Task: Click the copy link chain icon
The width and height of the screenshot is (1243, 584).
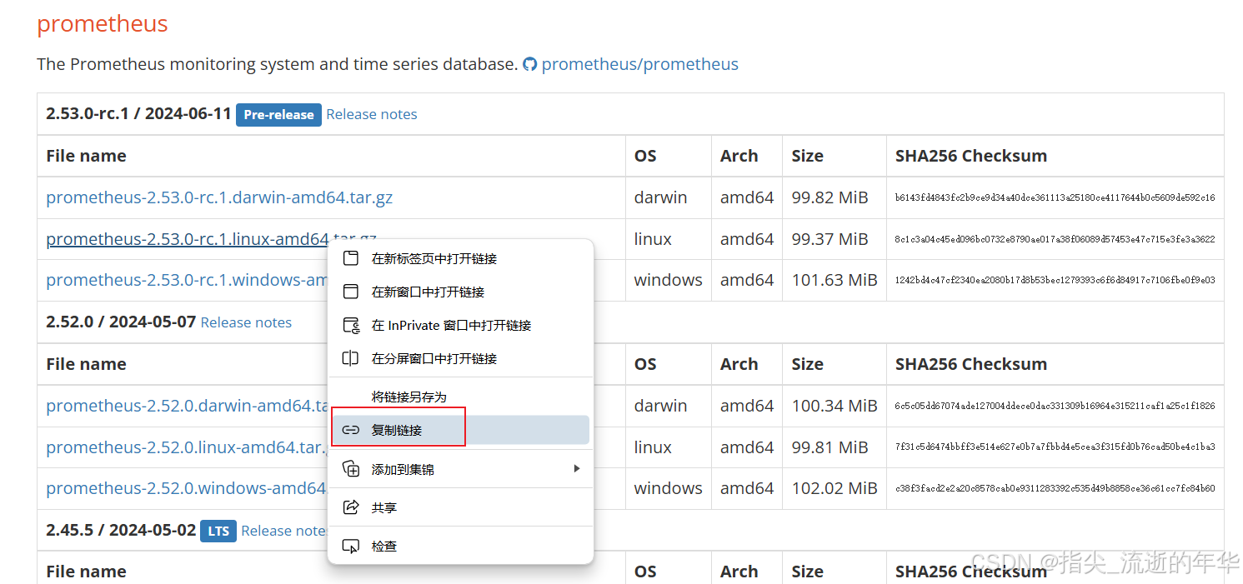Action: tap(351, 430)
